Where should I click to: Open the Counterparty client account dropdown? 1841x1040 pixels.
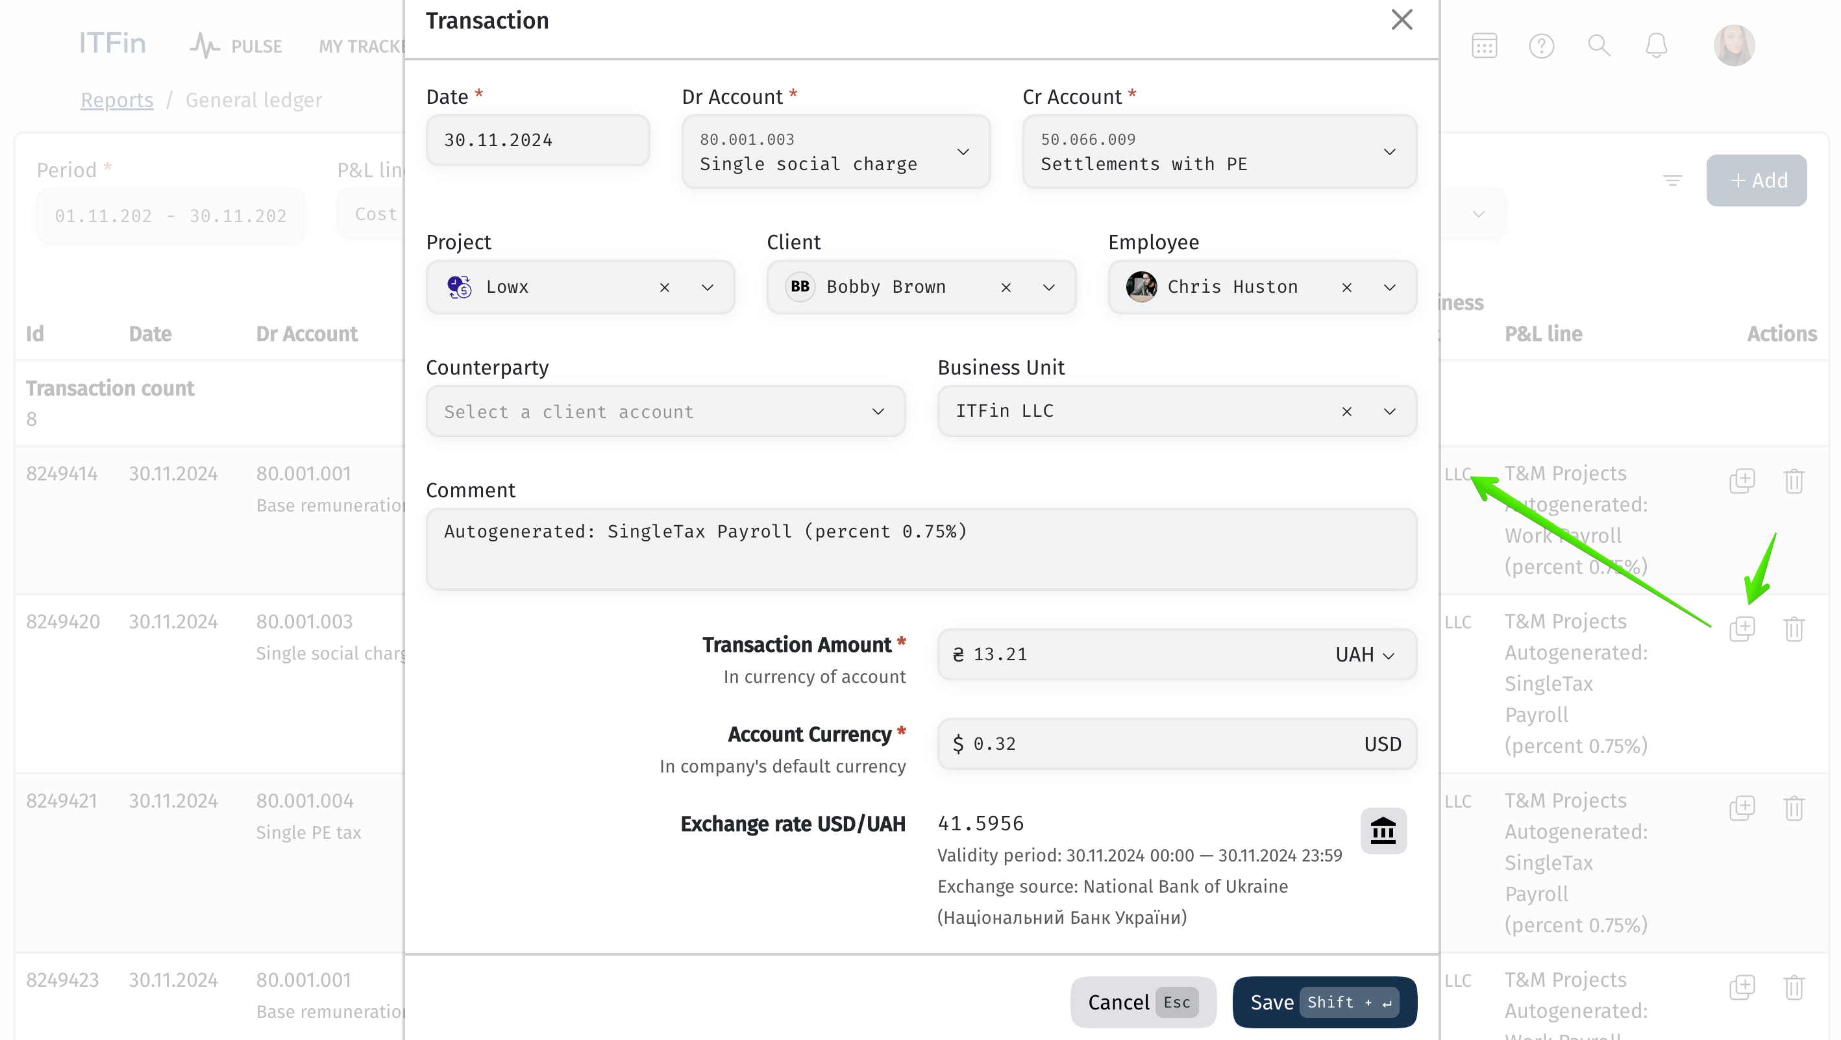tap(665, 411)
